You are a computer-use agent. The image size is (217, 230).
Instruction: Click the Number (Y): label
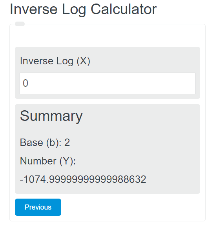(x=48, y=161)
